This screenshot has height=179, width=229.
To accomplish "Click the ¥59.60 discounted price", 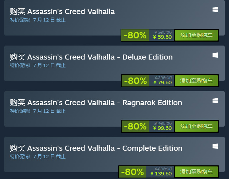I will [x=162, y=37].
